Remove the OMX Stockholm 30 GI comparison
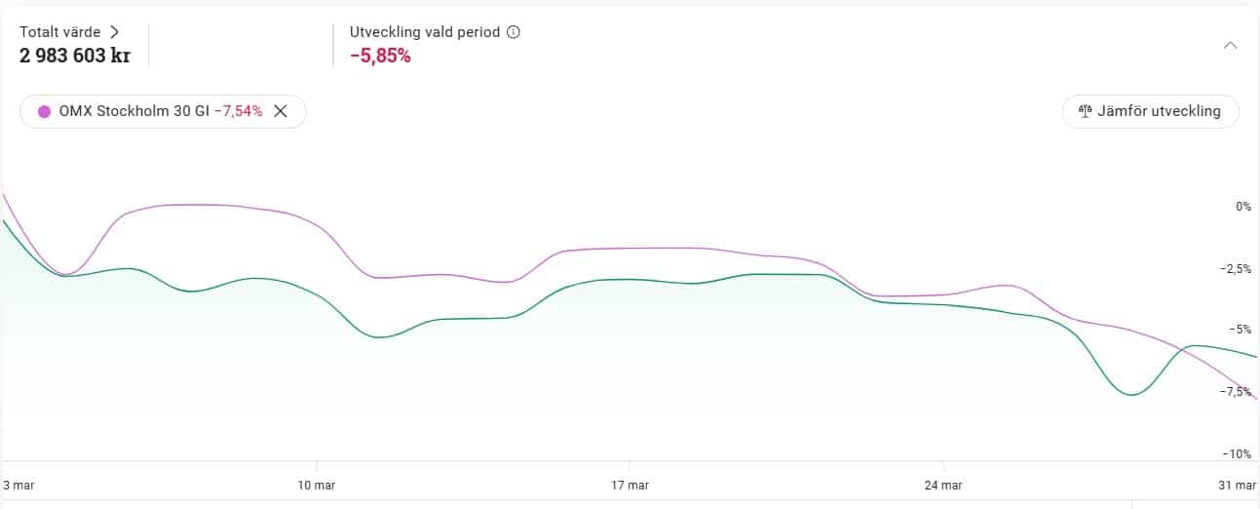Screen dimensions: 1260x509 click(281, 111)
